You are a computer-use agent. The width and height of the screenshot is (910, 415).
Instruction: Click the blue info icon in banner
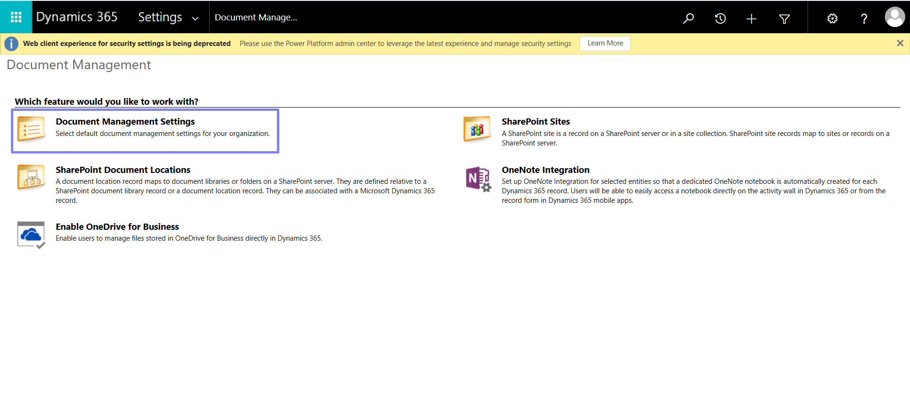point(11,44)
